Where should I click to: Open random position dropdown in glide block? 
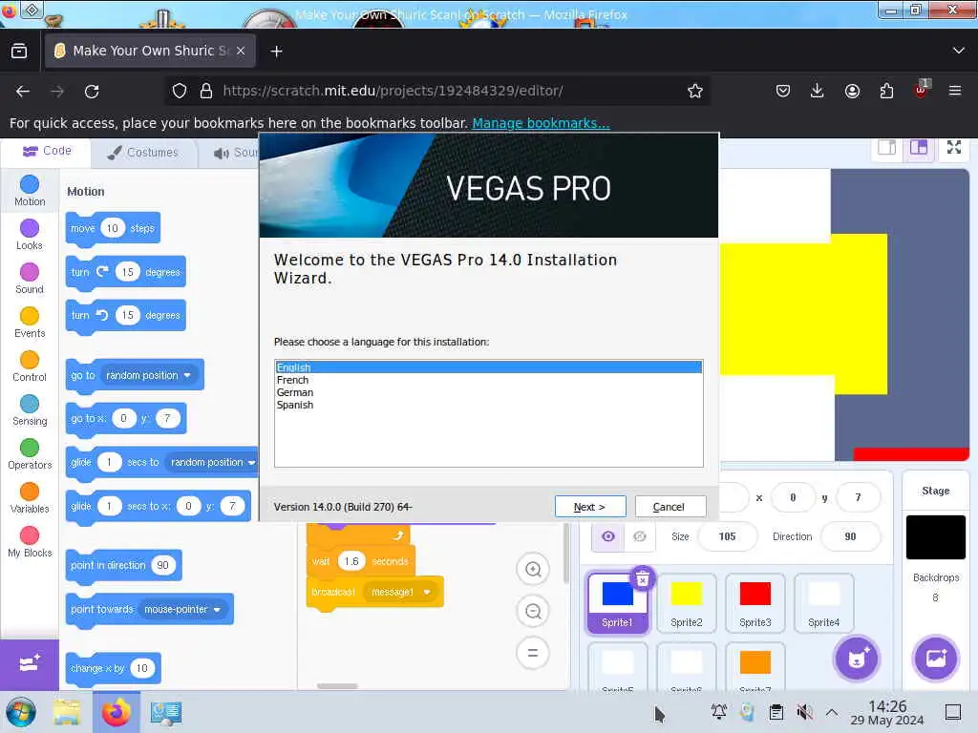(x=213, y=462)
